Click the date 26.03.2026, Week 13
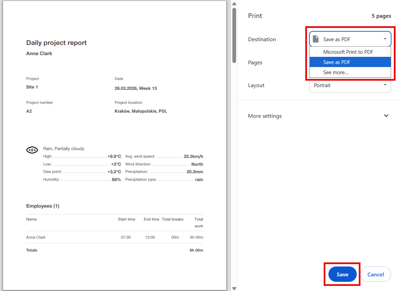400x291 pixels. 136,88
